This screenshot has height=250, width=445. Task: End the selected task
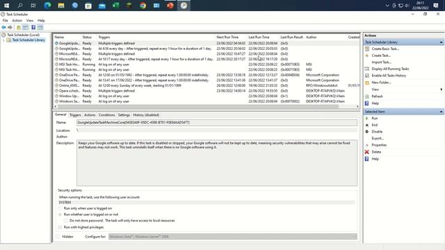[x=375, y=125]
